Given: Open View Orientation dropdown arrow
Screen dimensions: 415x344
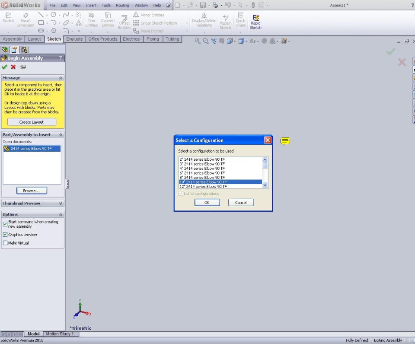Looking at the screenshot, I should (x=235, y=41).
